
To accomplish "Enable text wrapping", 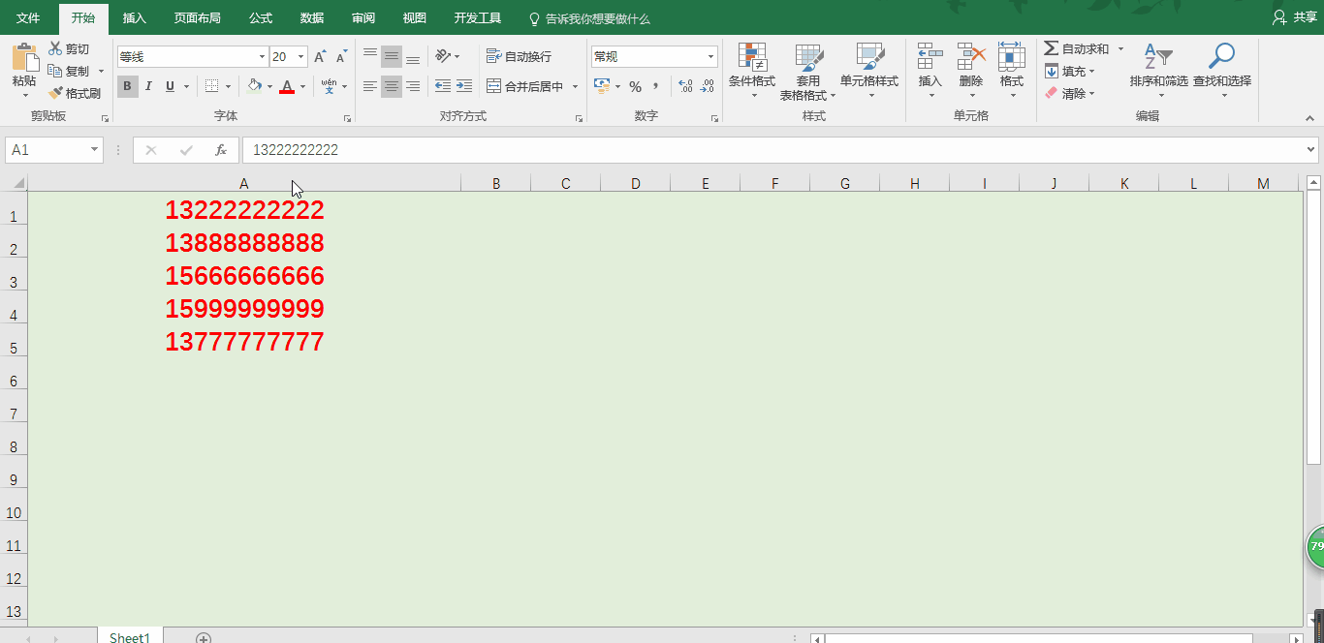I will pyautogui.click(x=520, y=56).
